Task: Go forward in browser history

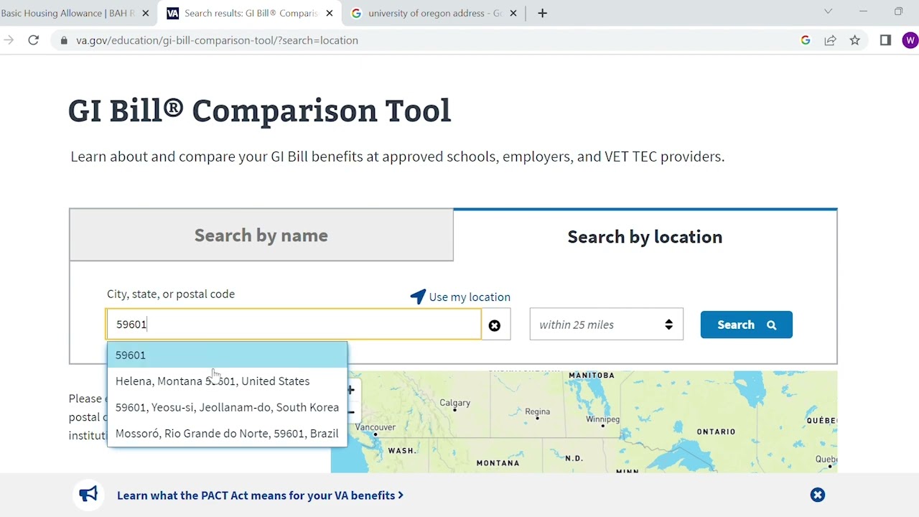Action: coord(9,40)
